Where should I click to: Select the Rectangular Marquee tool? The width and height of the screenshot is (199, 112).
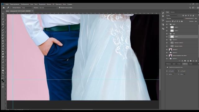[3, 16]
